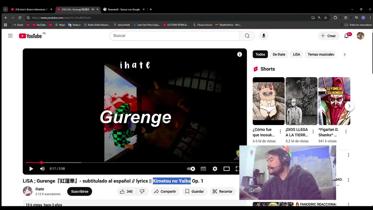The width and height of the screenshot is (373, 210).
Task: Switch to theater mode
Action: click(226, 169)
